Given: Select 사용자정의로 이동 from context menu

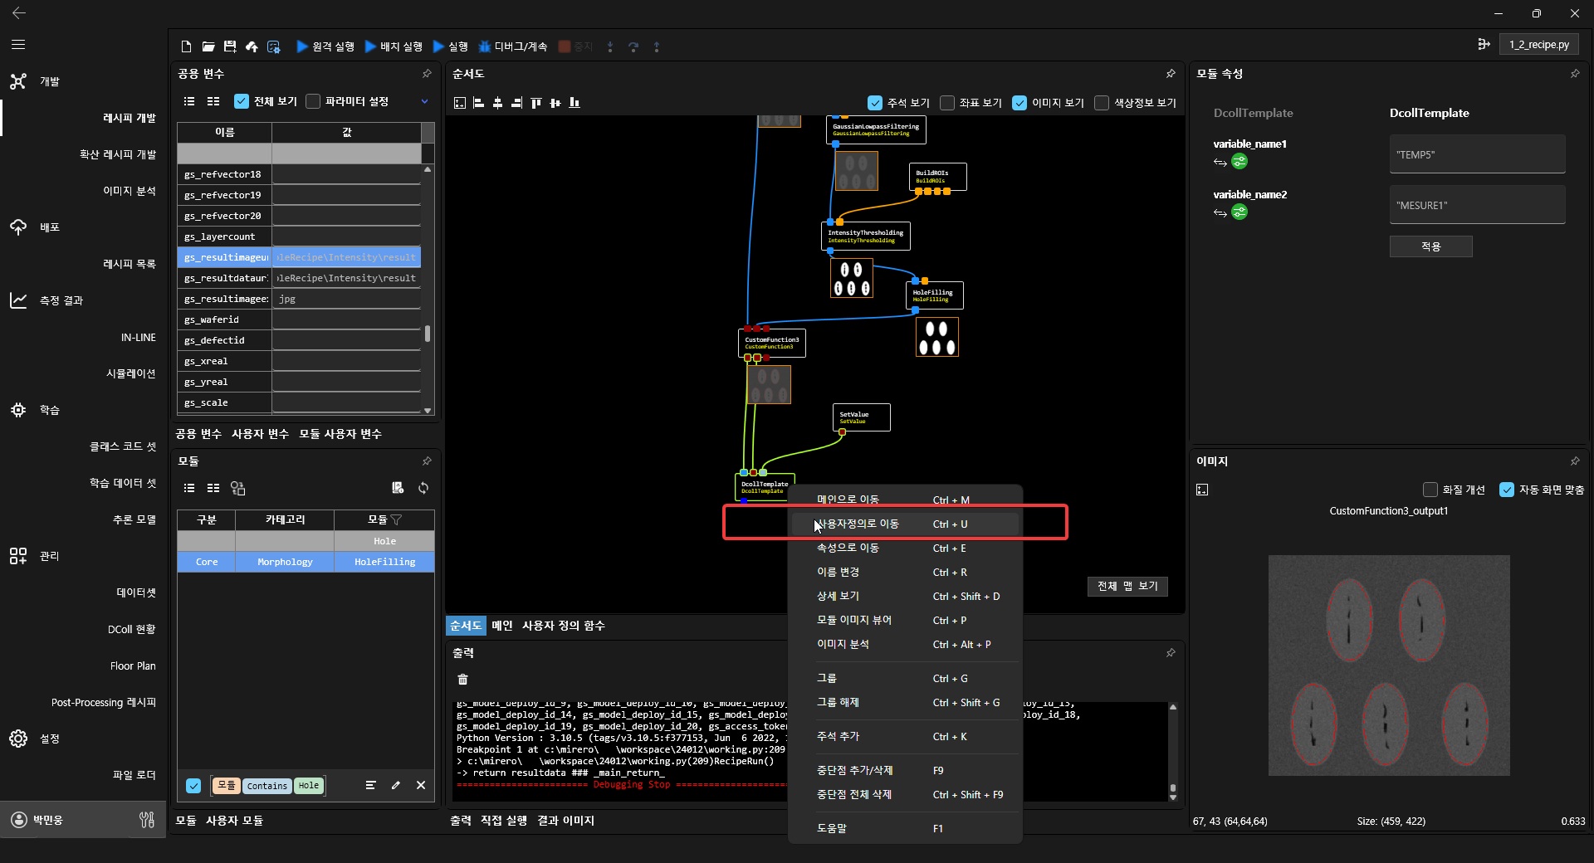Looking at the screenshot, I should pyautogui.click(x=858, y=524).
